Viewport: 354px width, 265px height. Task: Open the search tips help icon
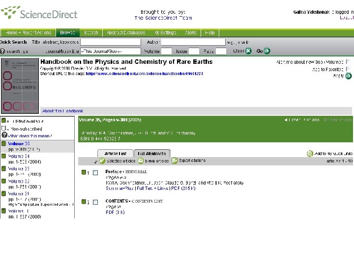2,51
